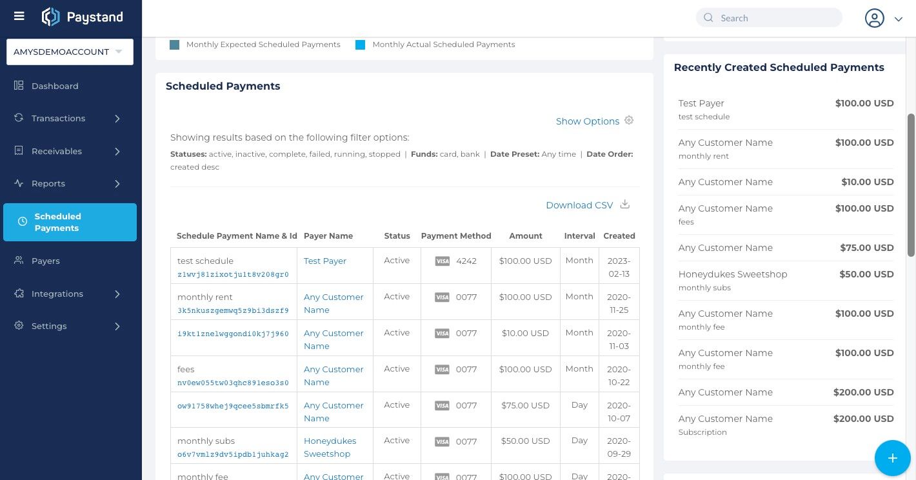The width and height of the screenshot is (916, 480).
Task: Select the Honeydukes Sweetshop recent payment entry
Action: 786,280
